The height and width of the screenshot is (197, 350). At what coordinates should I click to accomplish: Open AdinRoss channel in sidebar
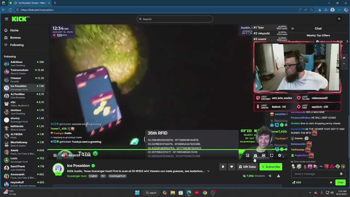pyautogui.click(x=24, y=63)
